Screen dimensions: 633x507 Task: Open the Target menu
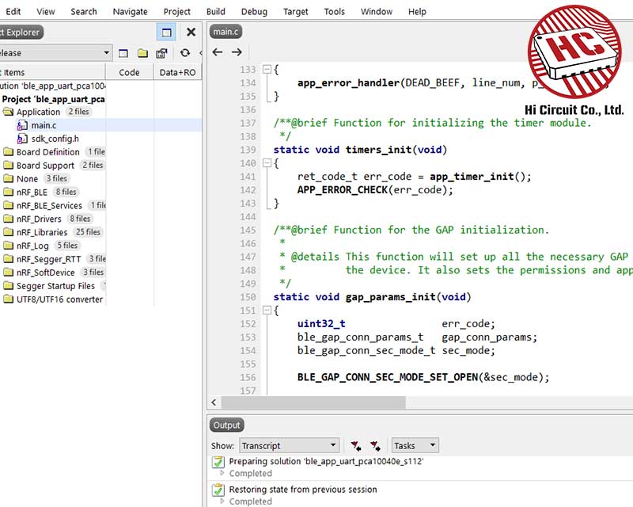click(x=295, y=11)
